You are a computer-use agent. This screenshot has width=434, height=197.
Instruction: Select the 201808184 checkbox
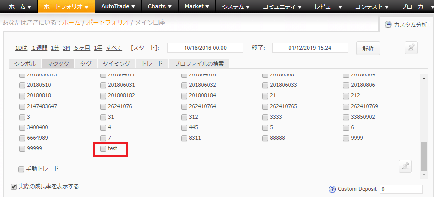pos(184,96)
